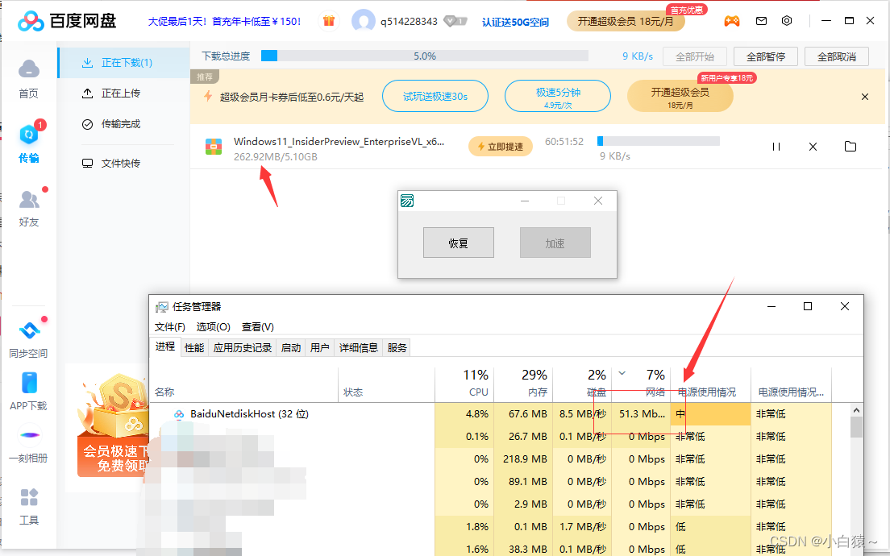The image size is (890, 556).
Task: Open 一刻相册 album in the sidebar
Action: pos(28,446)
